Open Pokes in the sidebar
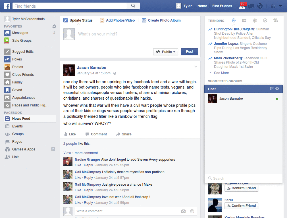The width and height of the screenshot is (291, 218). coord(30,59)
